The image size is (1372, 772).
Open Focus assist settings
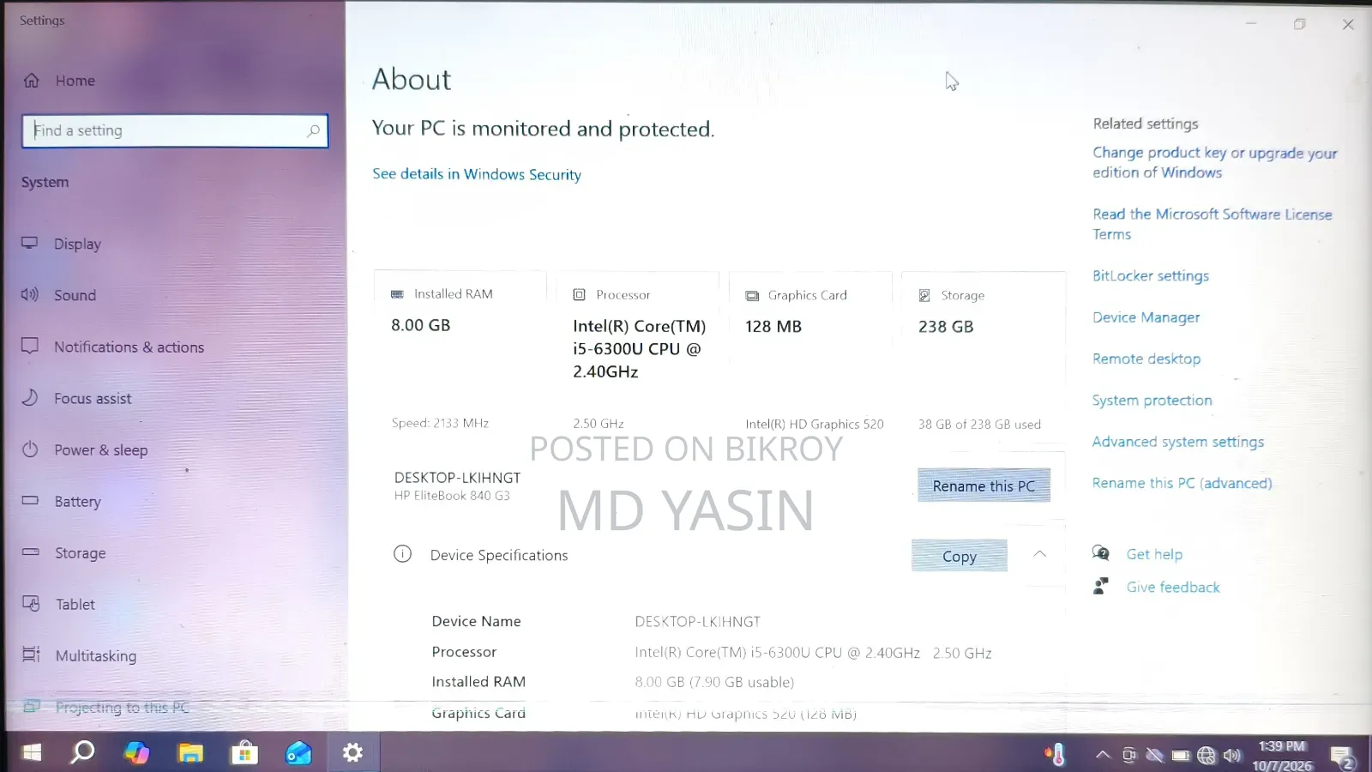[93, 398]
